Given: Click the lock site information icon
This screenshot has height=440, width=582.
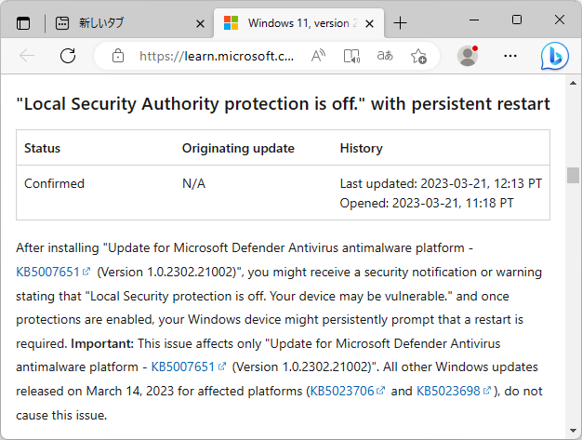Looking at the screenshot, I should [117, 56].
